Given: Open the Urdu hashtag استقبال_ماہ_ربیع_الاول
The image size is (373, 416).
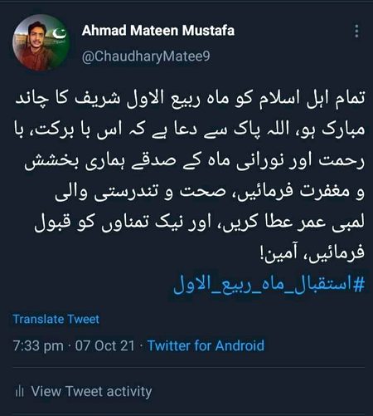Looking at the screenshot, I should click(269, 285).
